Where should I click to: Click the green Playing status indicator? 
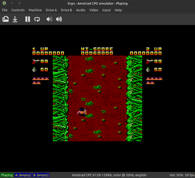(7, 175)
